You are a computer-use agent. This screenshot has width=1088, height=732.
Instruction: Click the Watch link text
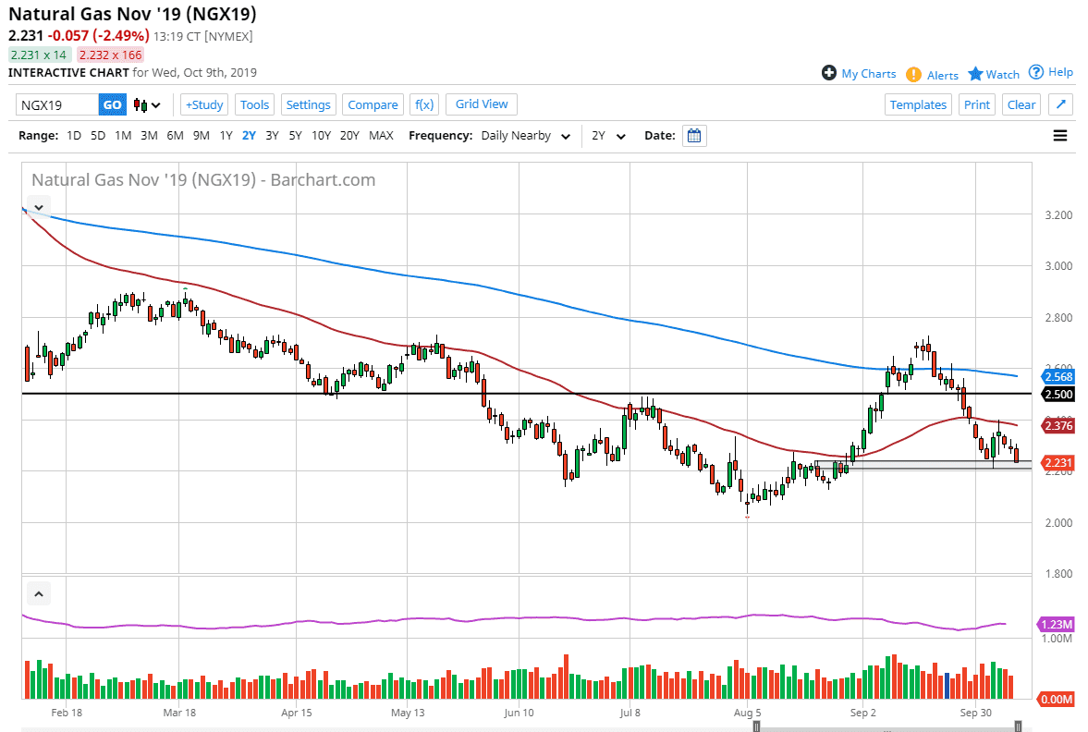(1003, 74)
